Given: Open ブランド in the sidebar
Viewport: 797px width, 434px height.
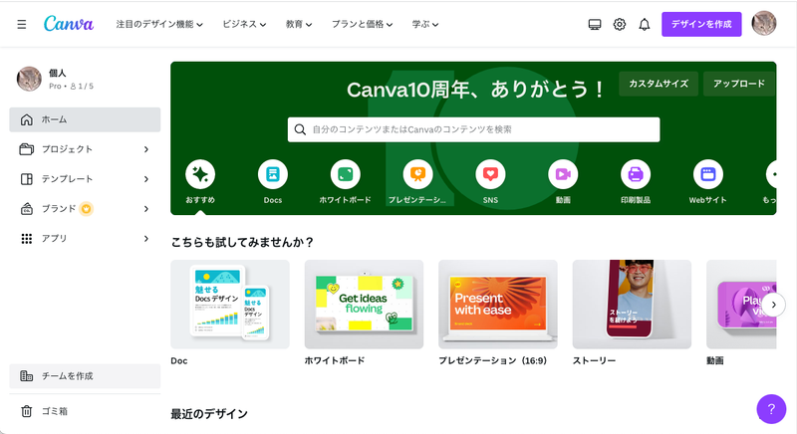Looking at the screenshot, I should pyautogui.click(x=85, y=209).
